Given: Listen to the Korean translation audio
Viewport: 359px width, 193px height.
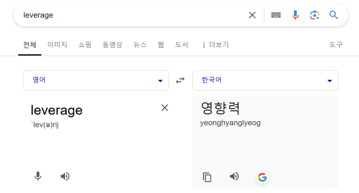Looking at the screenshot, I should [x=234, y=176].
